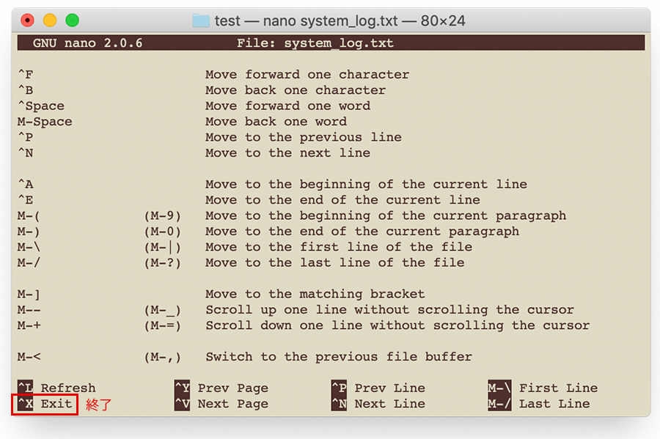Click the ^X Exit shortcut
The height and width of the screenshot is (439, 660).
click(45, 404)
